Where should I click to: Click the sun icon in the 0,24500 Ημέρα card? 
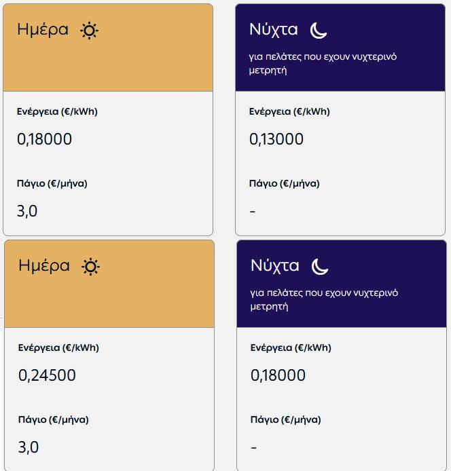[x=90, y=267]
